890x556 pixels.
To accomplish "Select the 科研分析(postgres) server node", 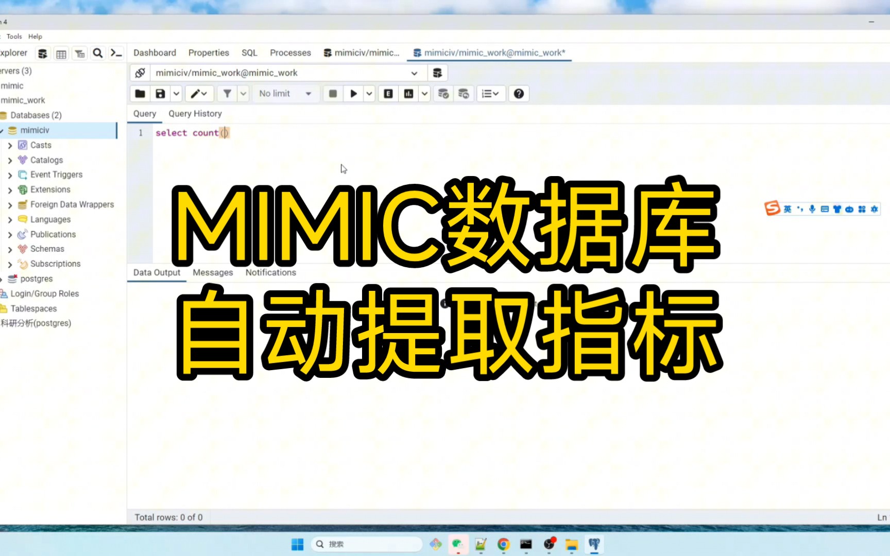I will click(36, 323).
